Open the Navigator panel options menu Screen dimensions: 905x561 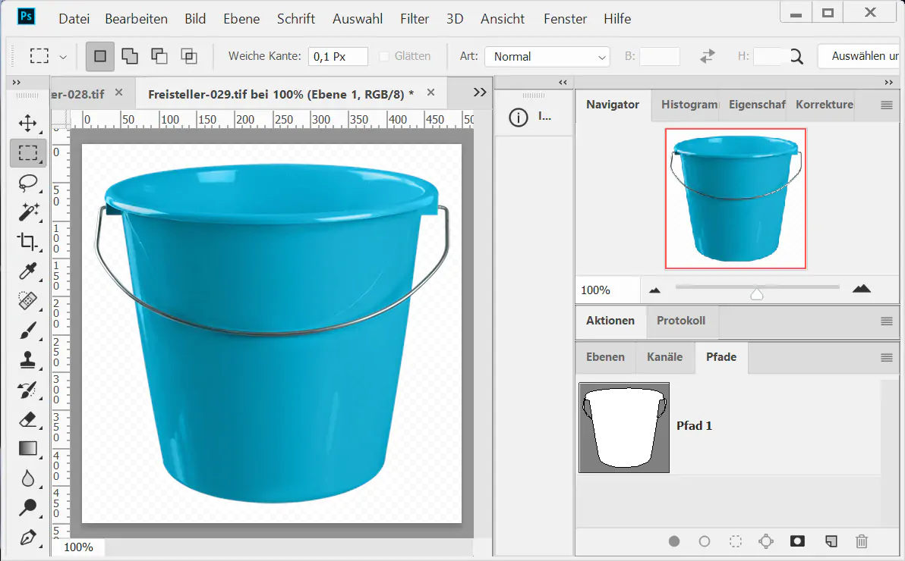[x=886, y=105]
